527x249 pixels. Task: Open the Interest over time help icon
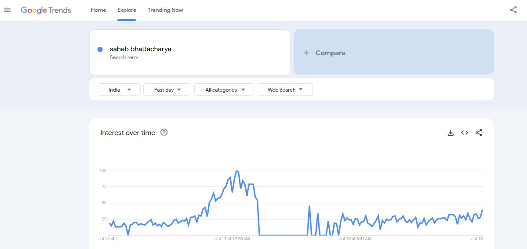click(164, 132)
